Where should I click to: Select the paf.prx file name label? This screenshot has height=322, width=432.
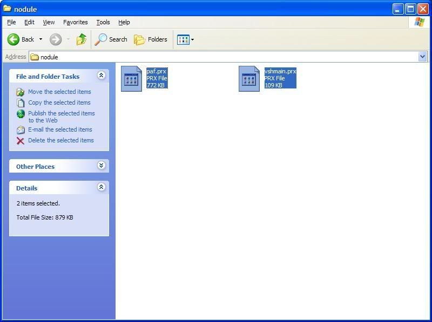pyautogui.click(x=156, y=71)
